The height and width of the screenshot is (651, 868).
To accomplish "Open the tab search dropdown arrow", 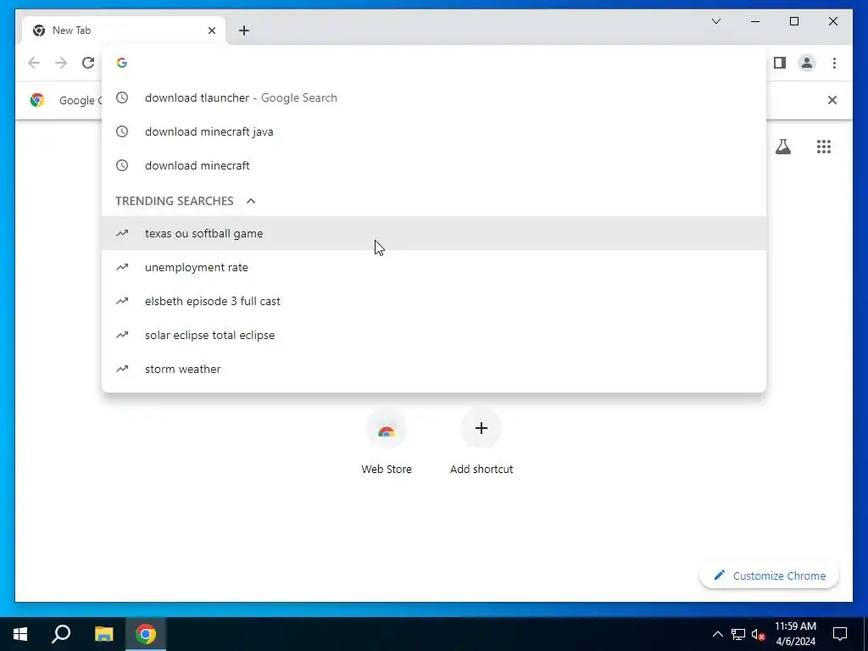I will coord(715,21).
